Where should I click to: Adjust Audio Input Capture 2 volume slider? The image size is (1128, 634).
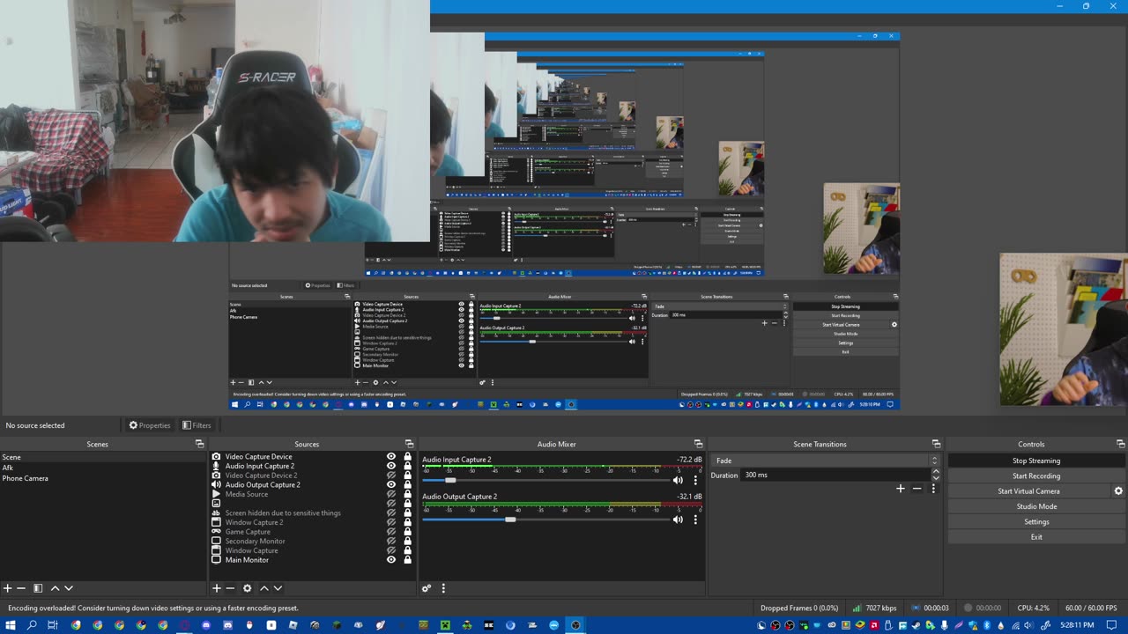(x=450, y=481)
